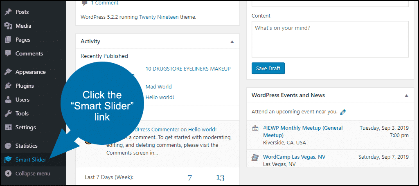The width and height of the screenshot is (419, 186).
Task: Click the Smart Slider graduation cap icon
Action: (8, 159)
